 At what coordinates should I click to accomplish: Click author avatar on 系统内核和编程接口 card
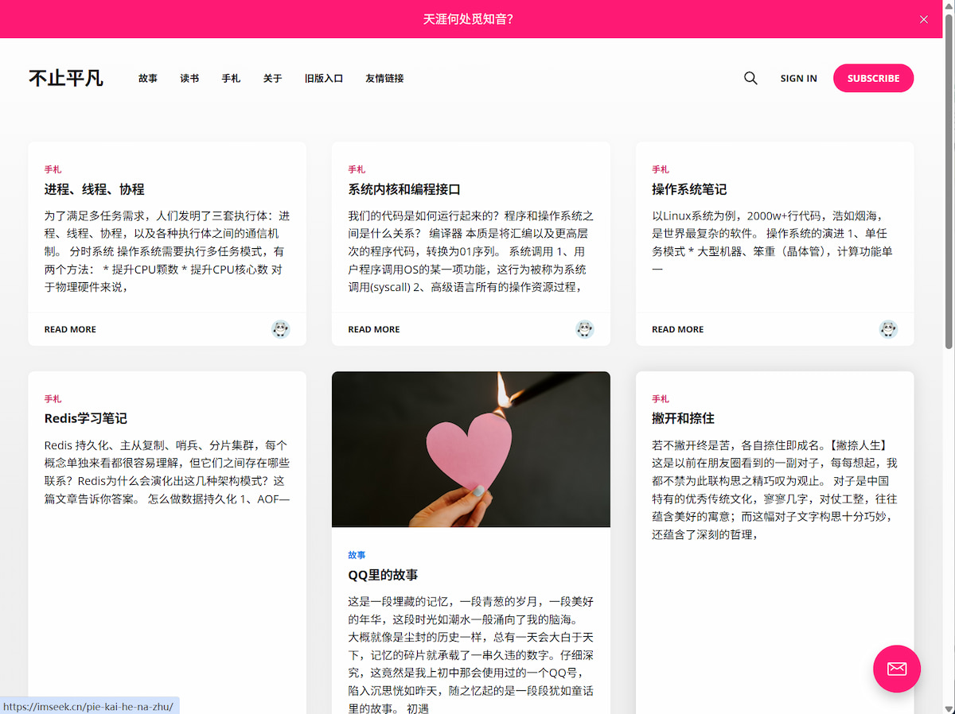point(584,329)
